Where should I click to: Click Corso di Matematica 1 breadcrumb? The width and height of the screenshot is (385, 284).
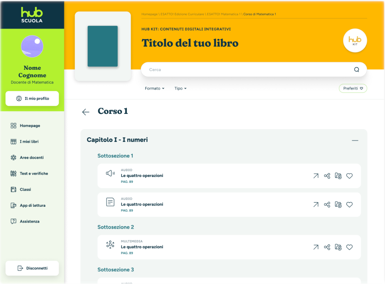259,14
